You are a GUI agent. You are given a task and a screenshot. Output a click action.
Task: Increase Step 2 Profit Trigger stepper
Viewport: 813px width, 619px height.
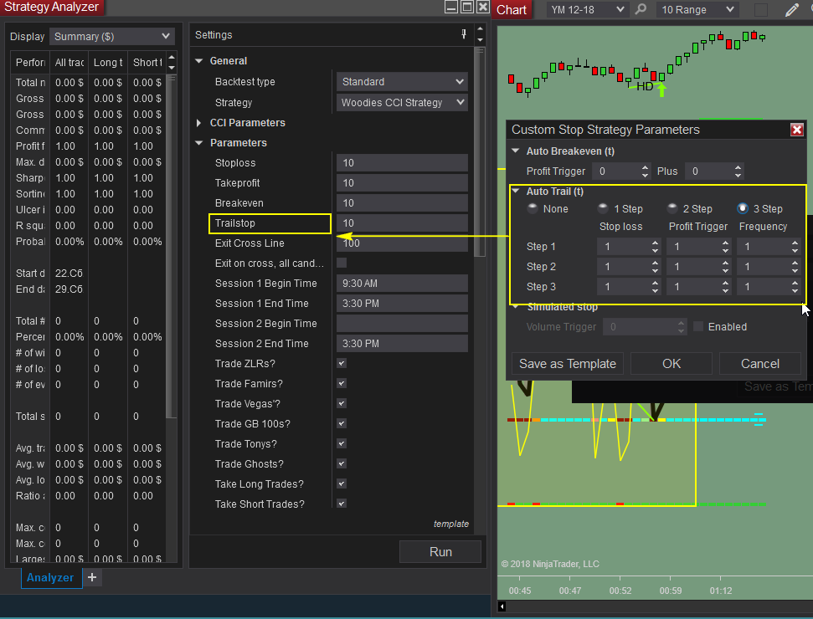tap(725, 263)
